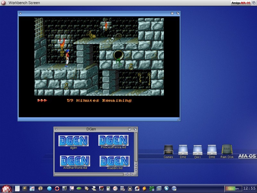This screenshot has height=193, width=257.
Task: Click the DGen horizontal scrollbar track
Action: 89,174
